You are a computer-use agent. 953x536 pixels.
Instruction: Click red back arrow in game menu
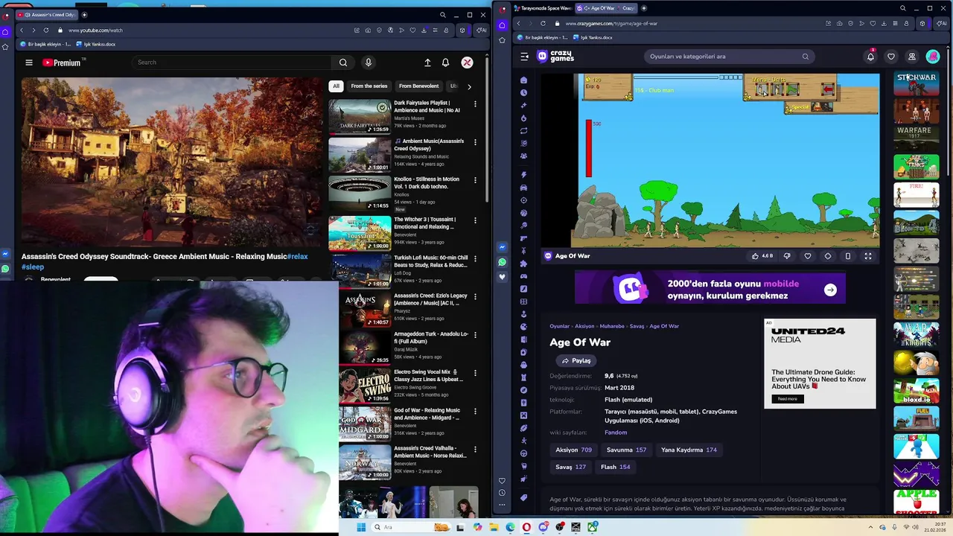(828, 90)
